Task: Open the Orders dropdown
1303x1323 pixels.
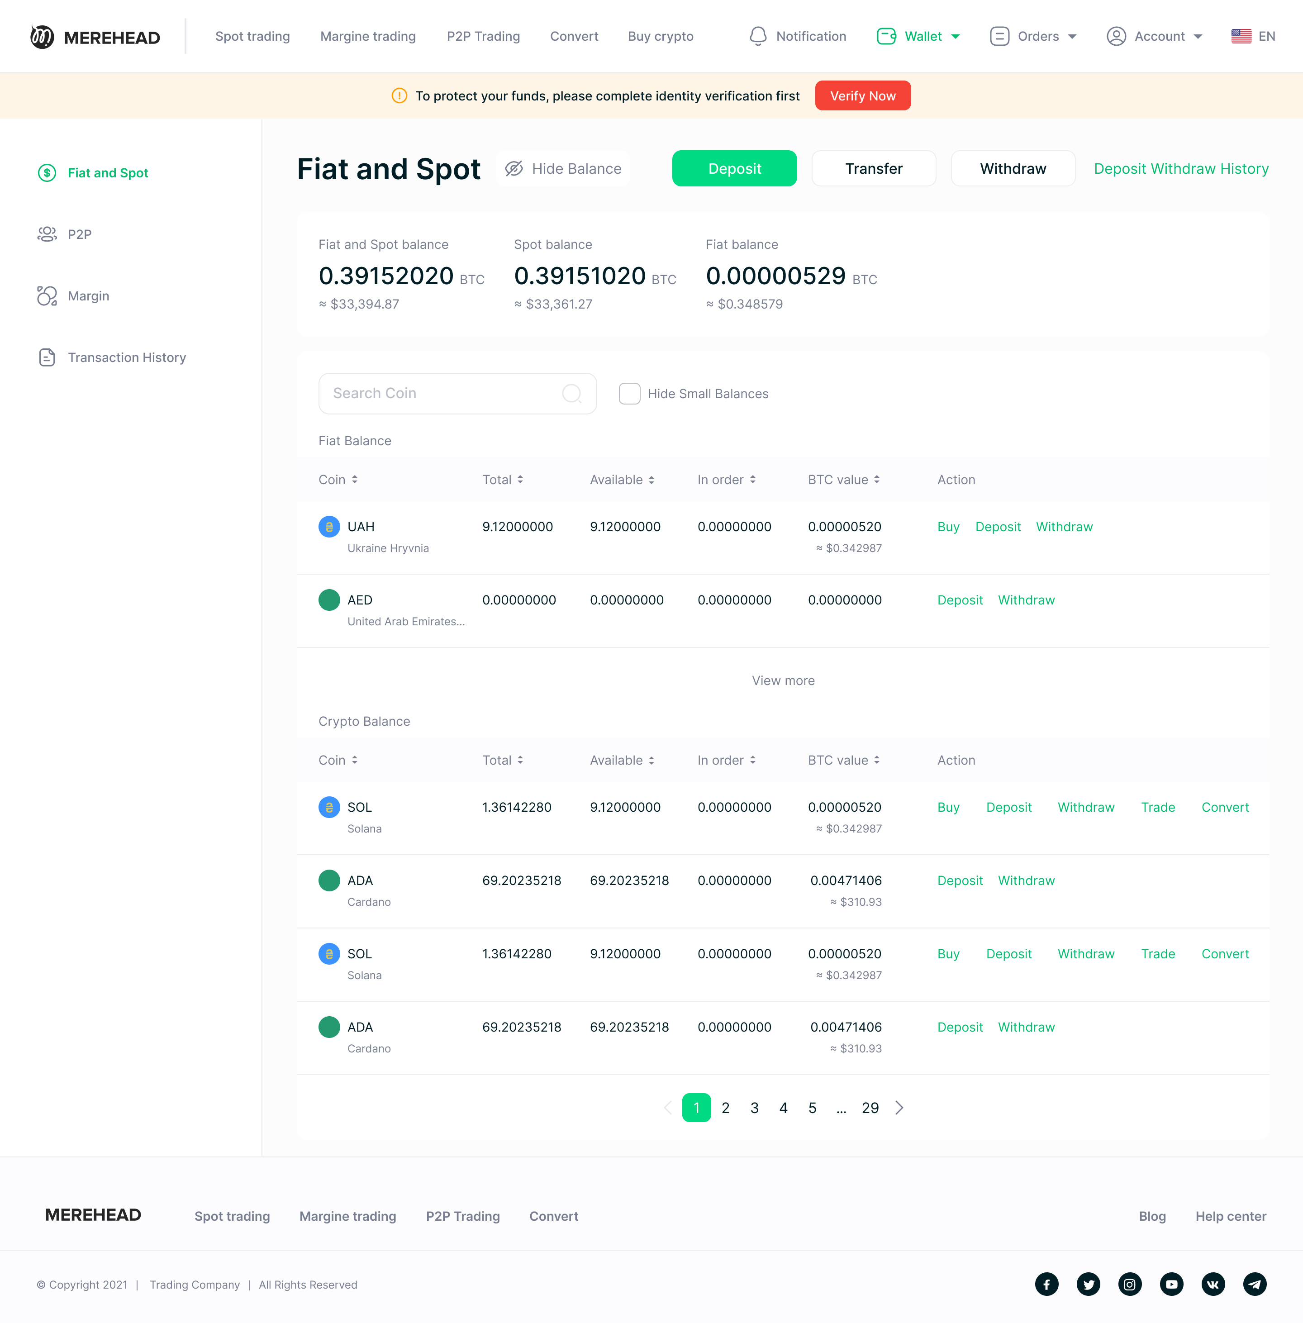Action: [1033, 36]
